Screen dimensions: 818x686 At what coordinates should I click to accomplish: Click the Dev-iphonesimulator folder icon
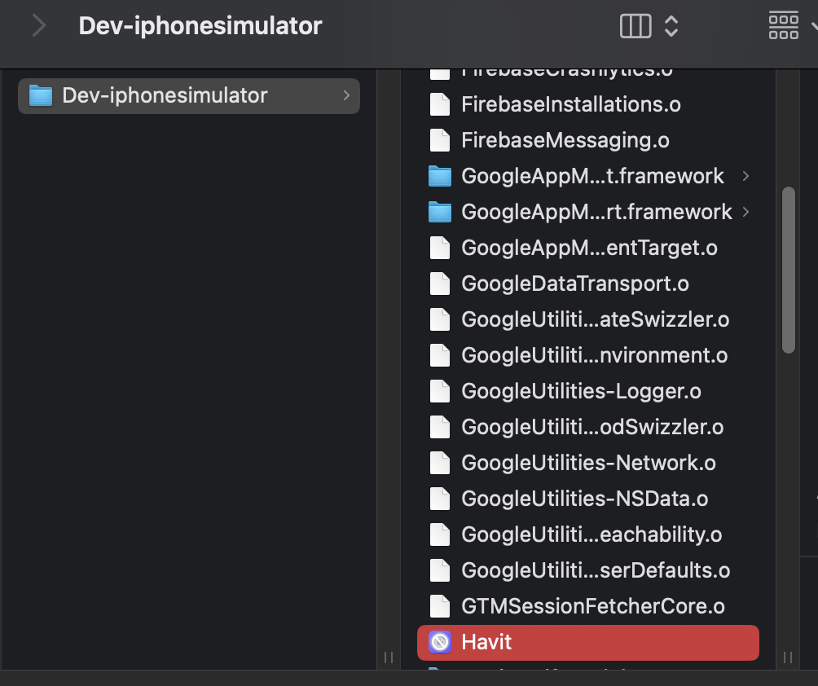pos(41,95)
